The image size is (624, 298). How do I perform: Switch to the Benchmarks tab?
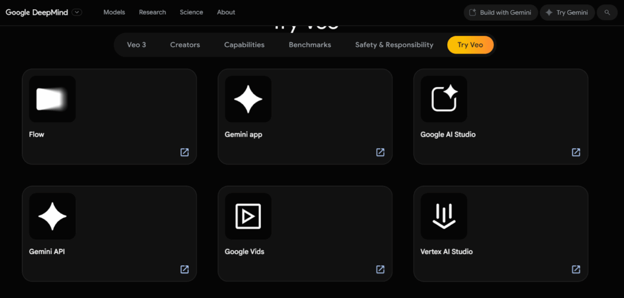pos(310,45)
